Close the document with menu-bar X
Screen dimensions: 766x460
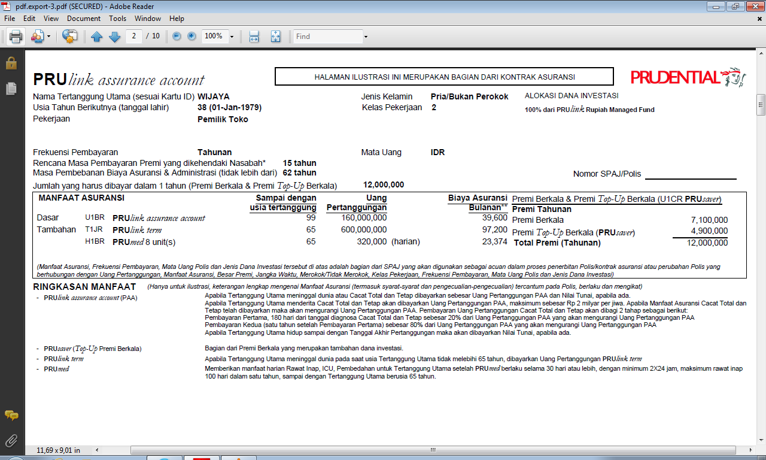(x=759, y=19)
